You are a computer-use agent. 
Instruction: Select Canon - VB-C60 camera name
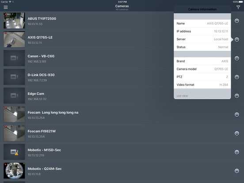point(41,56)
